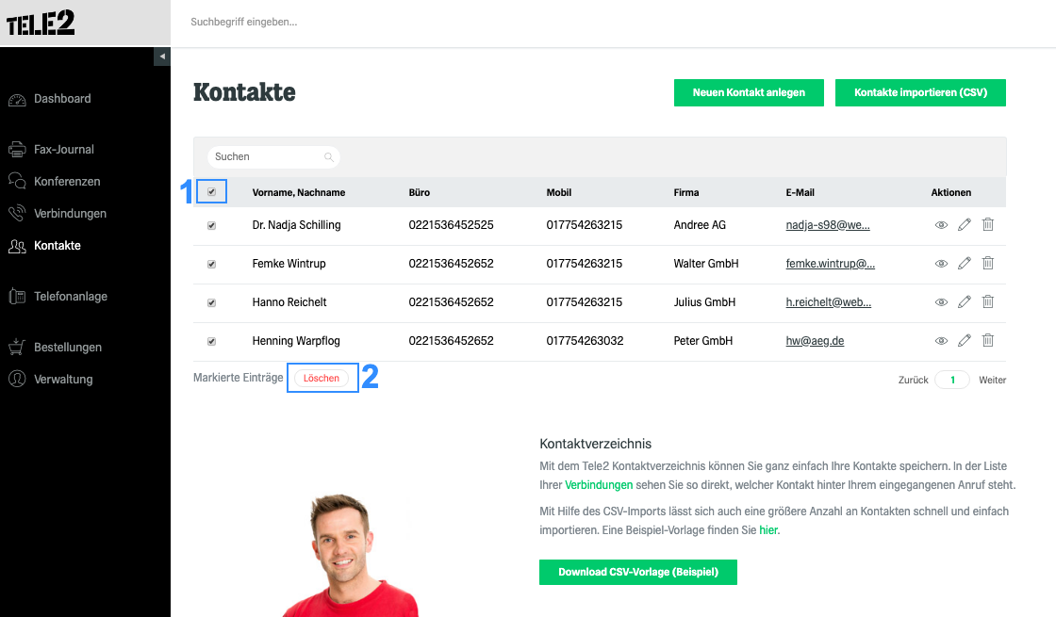This screenshot has height=617, width=1056.
Task: Open email link h.reichelt@web...
Action: (x=829, y=302)
